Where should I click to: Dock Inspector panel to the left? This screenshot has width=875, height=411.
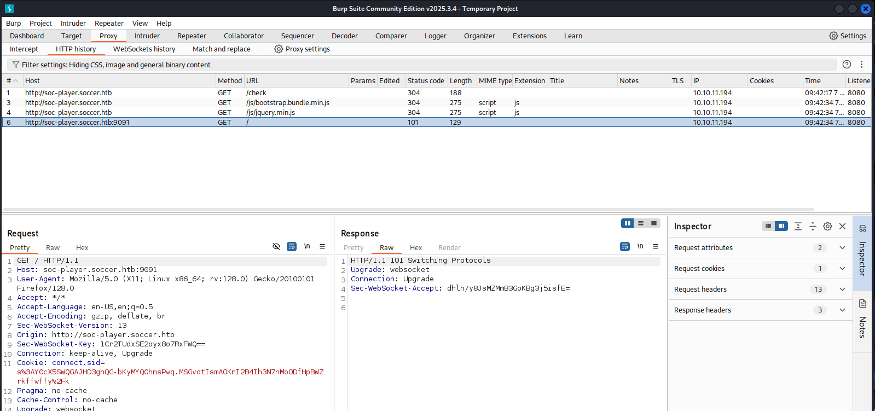point(768,226)
